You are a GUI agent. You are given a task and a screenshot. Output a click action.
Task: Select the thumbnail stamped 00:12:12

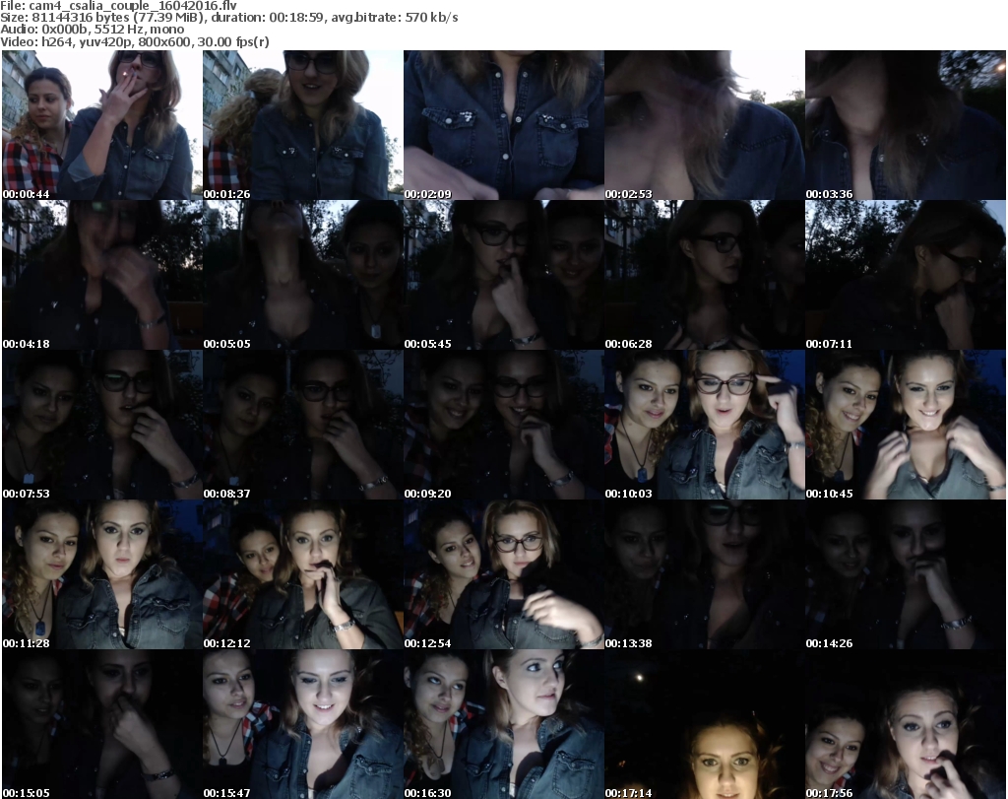pyautogui.click(x=303, y=574)
